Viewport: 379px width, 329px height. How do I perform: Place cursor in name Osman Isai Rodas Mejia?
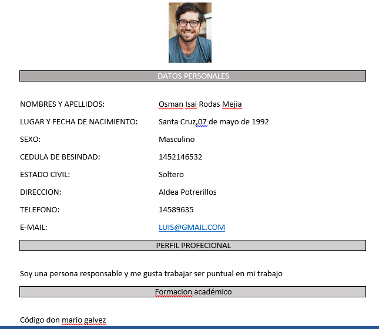pos(200,104)
